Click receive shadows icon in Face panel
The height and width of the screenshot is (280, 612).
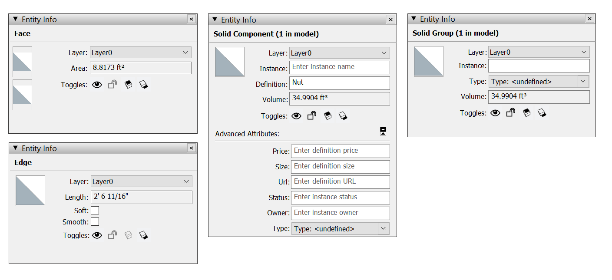(x=128, y=85)
